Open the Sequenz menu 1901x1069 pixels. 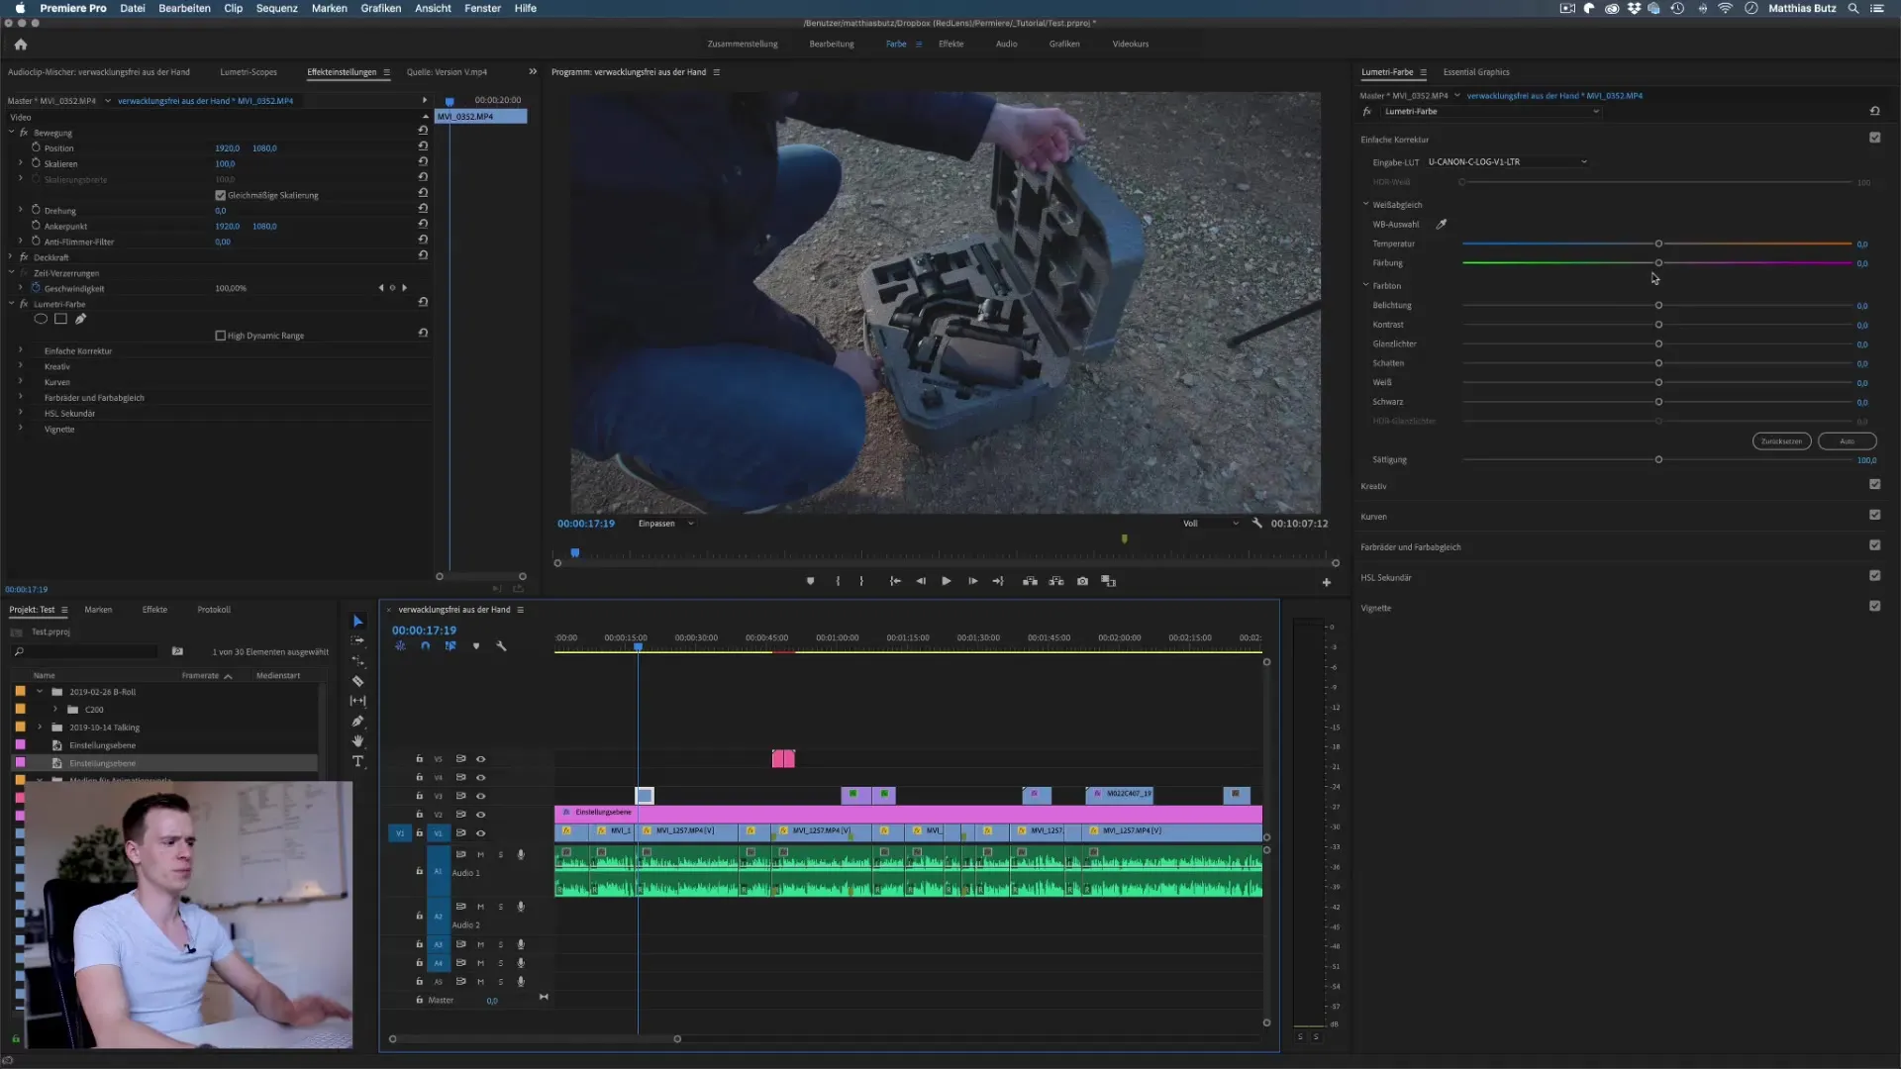point(277,8)
